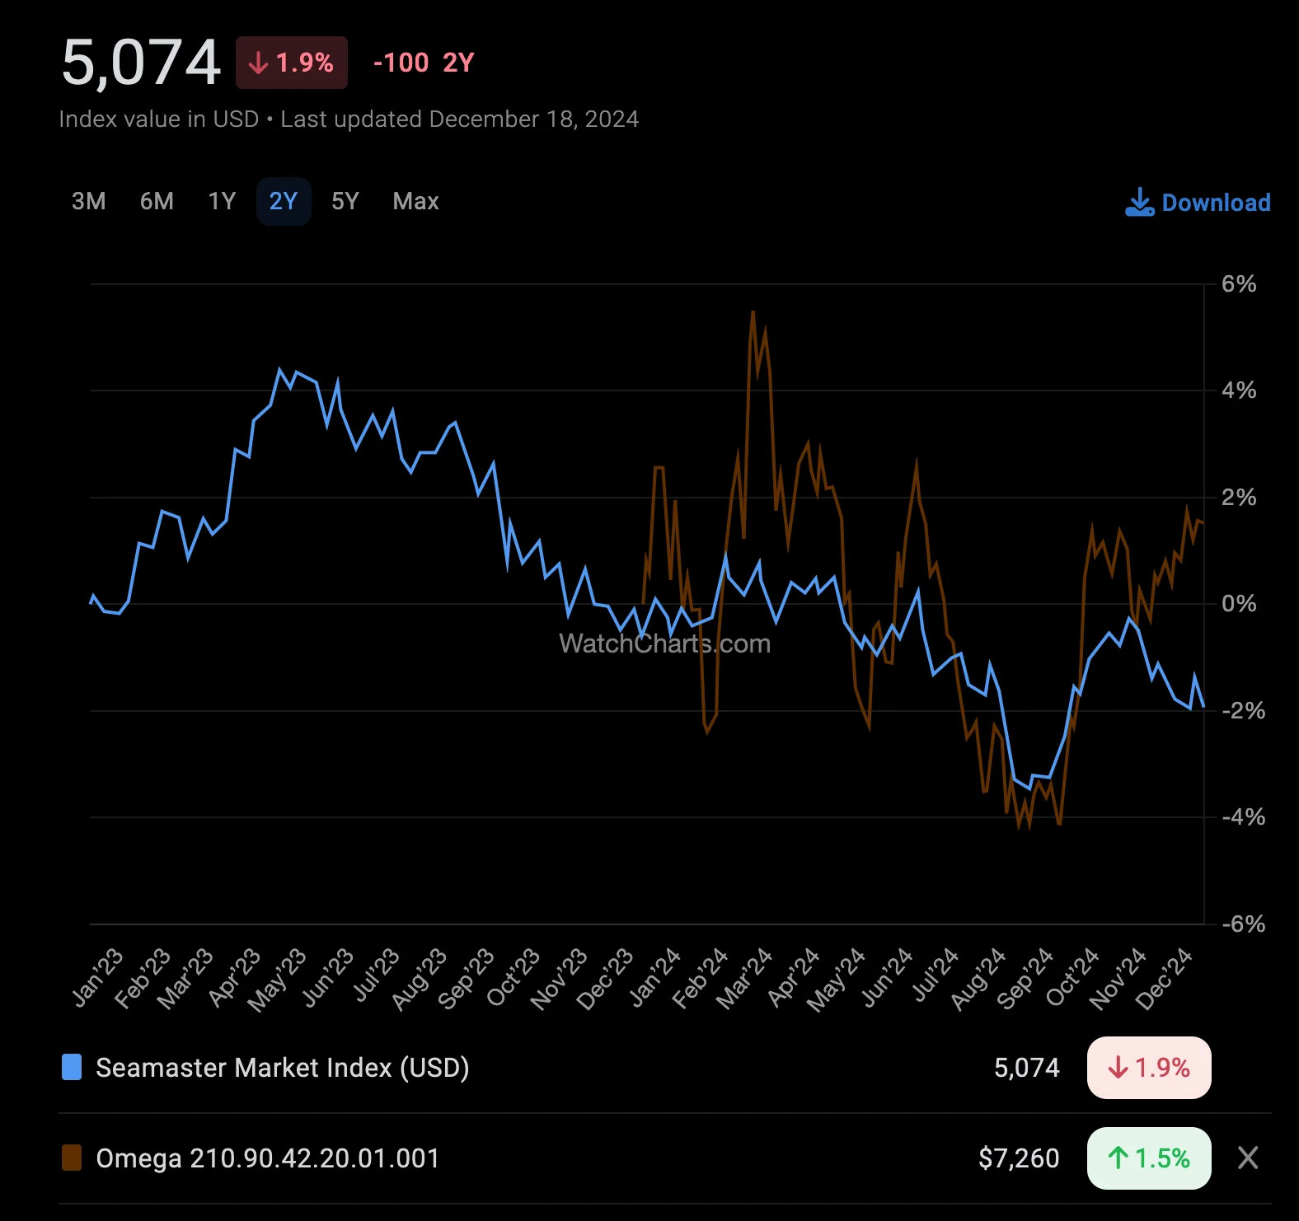Select the 3M time range tab
Screen dimensions: 1299x1221
click(89, 201)
